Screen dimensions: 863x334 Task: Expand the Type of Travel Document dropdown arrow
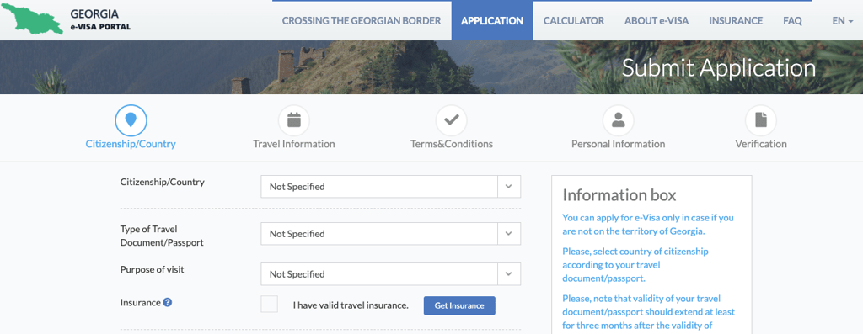pyautogui.click(x=508, y=234)
